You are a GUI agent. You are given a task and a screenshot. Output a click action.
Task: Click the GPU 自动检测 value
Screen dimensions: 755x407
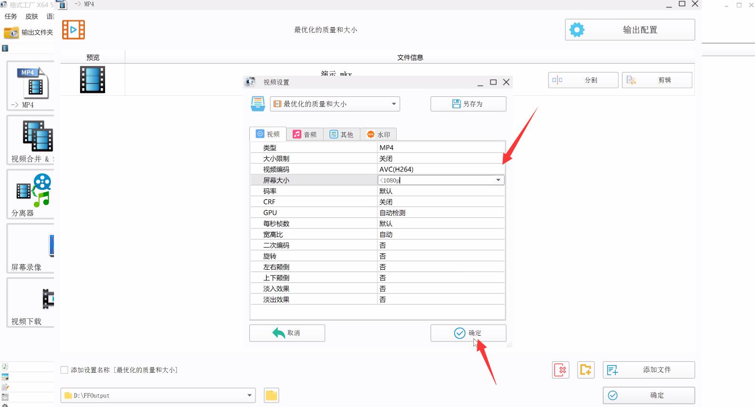[441, 212]
